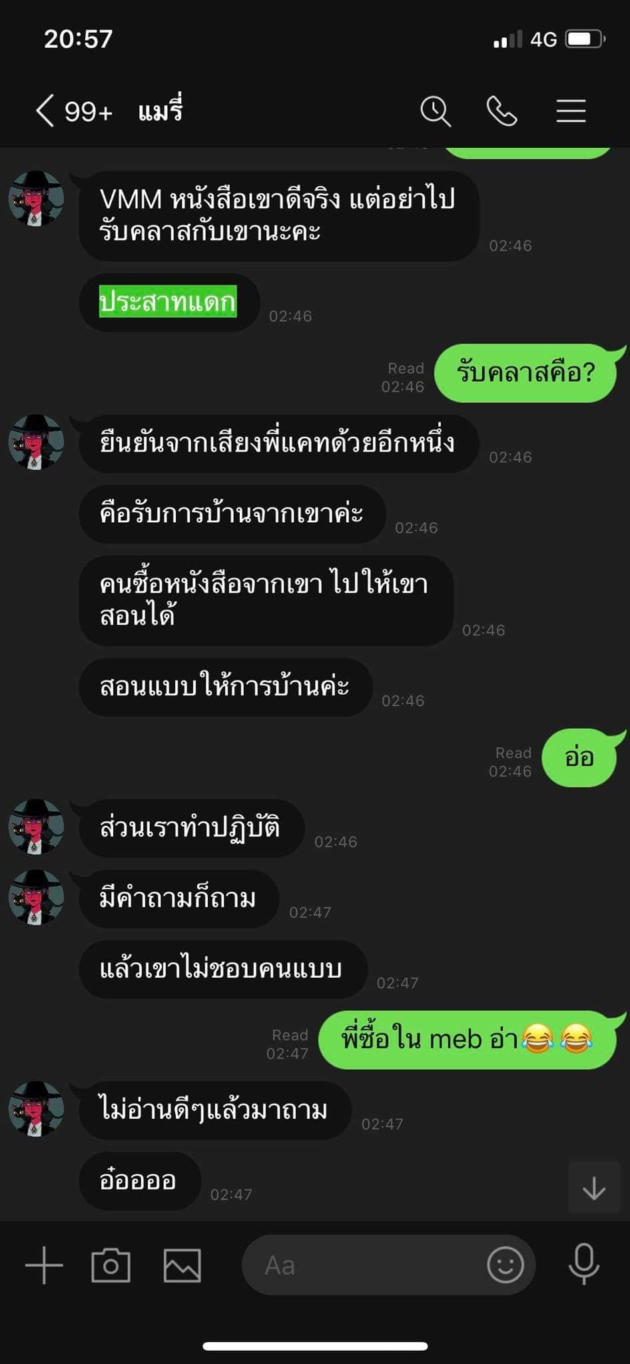Open the emoji sticker picker
Screen dimensions: 630x1364
point(505,1265)
